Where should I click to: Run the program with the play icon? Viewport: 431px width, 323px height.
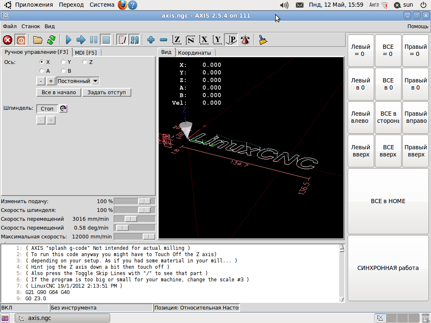[x=69, y=40]
